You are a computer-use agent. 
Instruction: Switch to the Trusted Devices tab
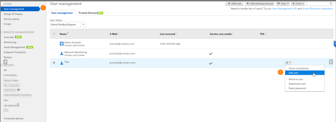pyautogui.click(x=91, y=13)
